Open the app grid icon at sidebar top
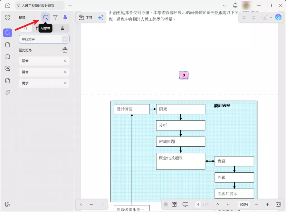This screenshot has height=212, width=286. [8, 17]
